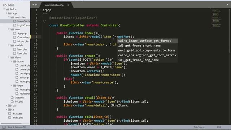Open register.php in login views

click(25, 93)
